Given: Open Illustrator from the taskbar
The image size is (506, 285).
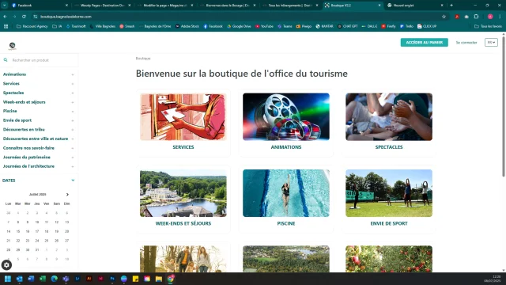Looking at the screenshot, I should pyautogui.click(x=89, y=279).
